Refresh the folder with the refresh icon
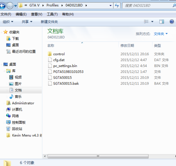The height and width of the screenshot is (166, 176). 117,5
